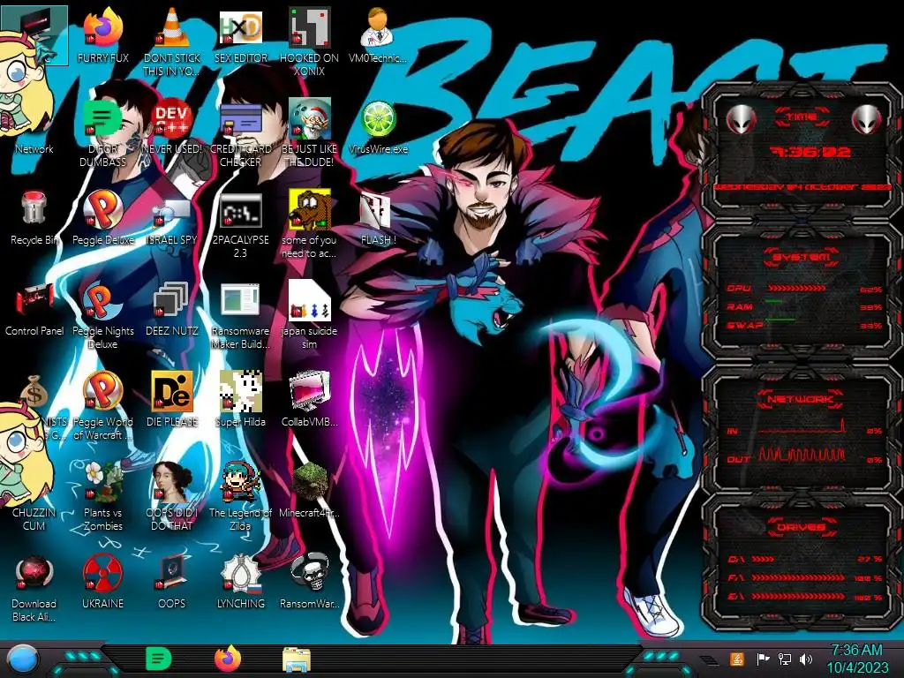904x678 pixels.
Task: Open the money bag desktop icon
Action: tap(34, 391)
